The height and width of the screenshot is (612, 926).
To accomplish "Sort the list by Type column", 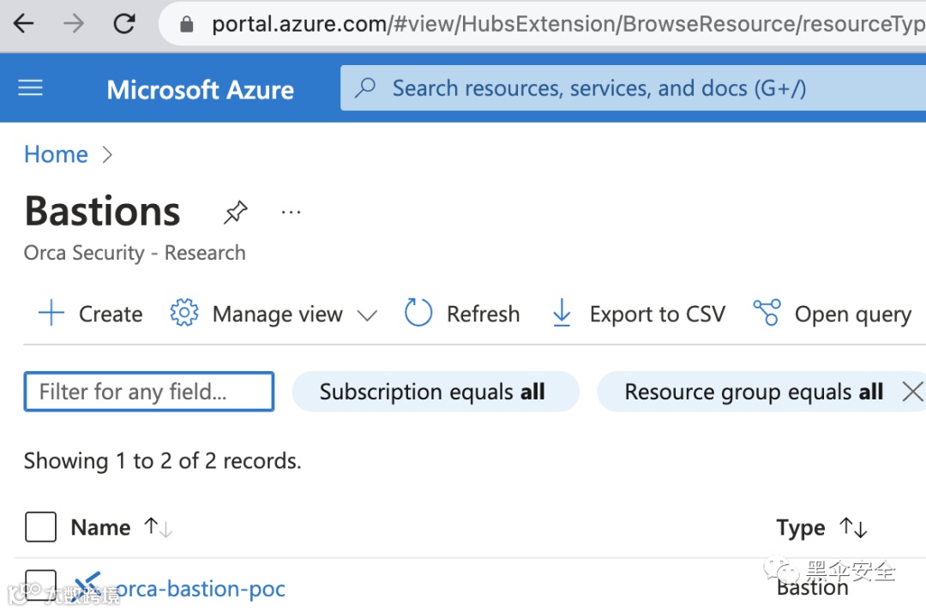I will coord(801,528).
